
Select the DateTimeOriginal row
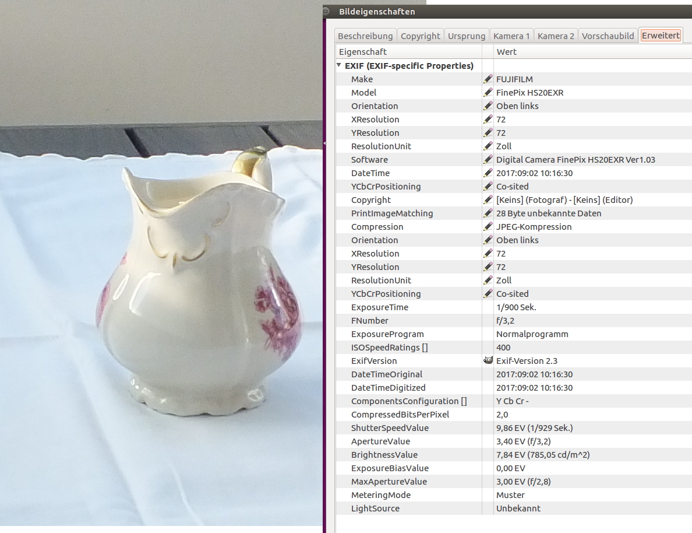pos(514,374)
